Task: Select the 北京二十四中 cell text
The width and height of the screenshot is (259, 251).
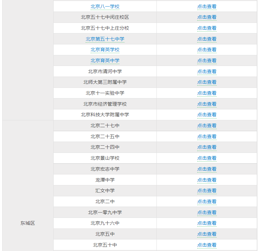Action: coord(105,147)
